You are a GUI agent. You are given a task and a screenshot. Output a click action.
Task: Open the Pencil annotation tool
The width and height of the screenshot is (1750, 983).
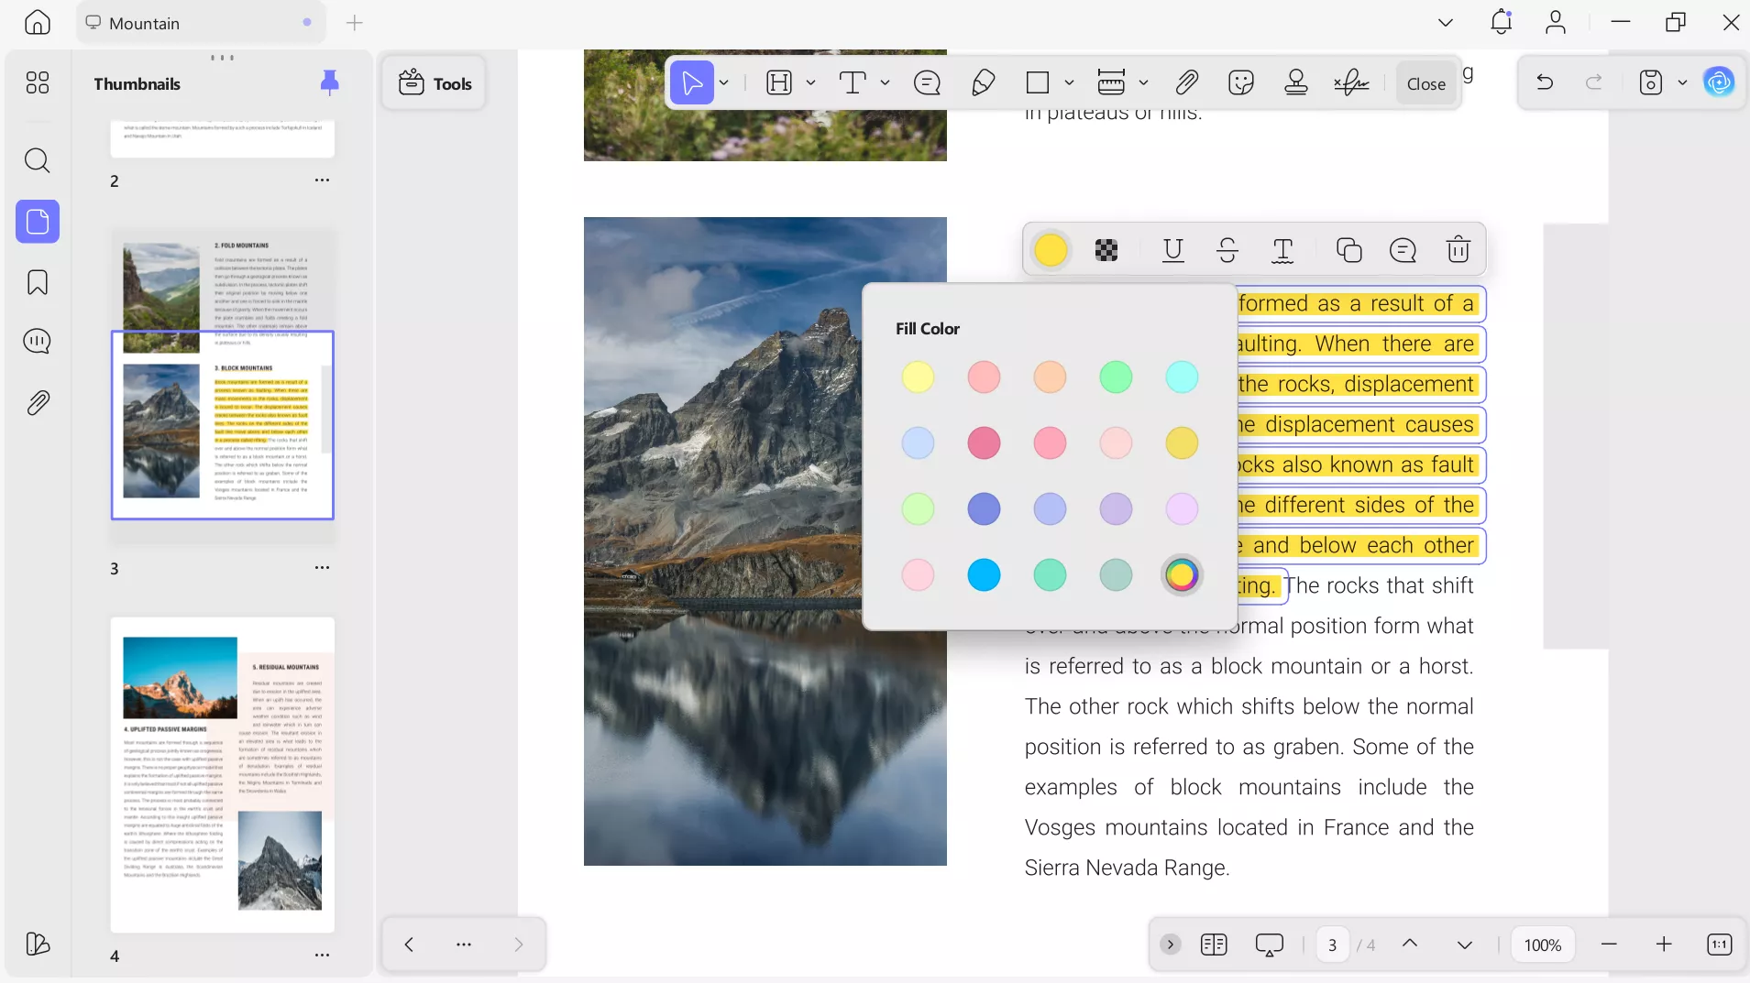[x=984, y=82]
